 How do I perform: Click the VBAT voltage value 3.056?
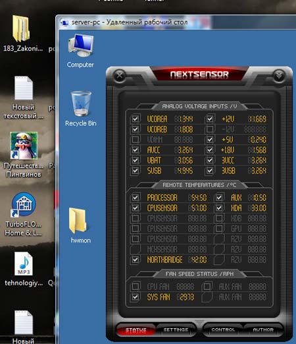click(x=184, y=160)
